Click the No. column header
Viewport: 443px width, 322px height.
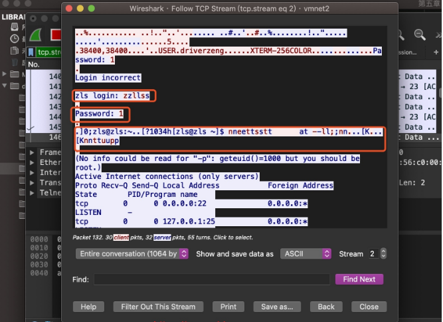[34, 65]
